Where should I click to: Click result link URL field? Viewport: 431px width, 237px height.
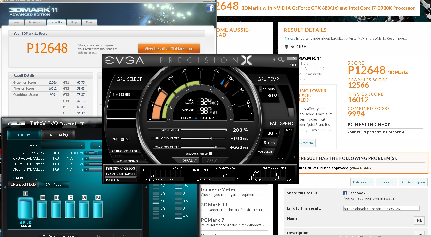[381, 208]
